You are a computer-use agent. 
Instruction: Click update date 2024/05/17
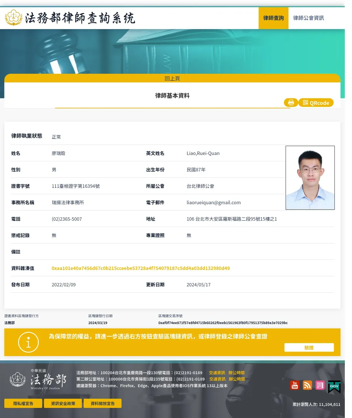click(199, 285)
